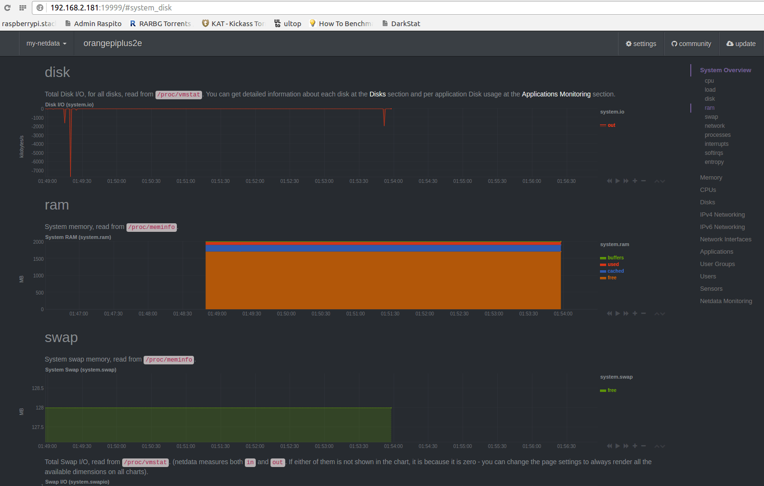Toggle the buffers dimension in RAM legend
The width and height of the screenshot is (764, 486).
pyautogui.click(x=615, y=257)
